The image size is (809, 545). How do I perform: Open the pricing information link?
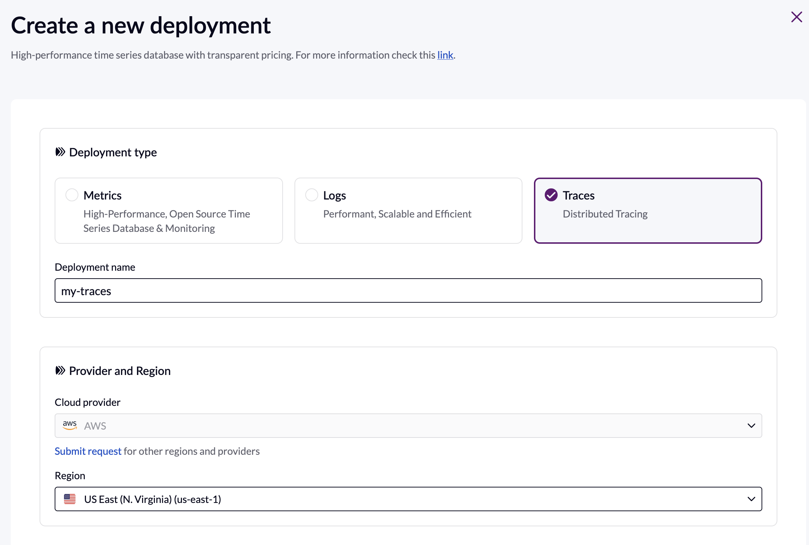tap(445, 55)
